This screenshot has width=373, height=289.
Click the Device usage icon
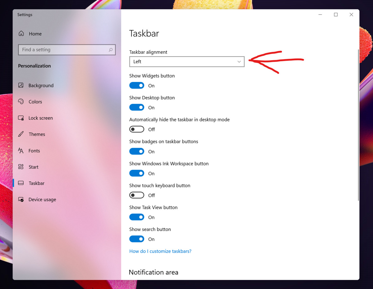tap(21, 199)
